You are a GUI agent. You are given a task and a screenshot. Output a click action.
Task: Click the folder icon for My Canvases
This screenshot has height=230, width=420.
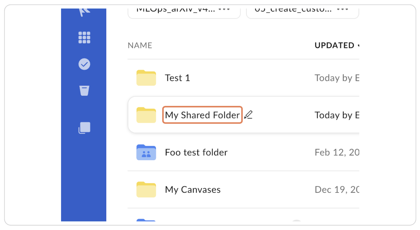(x=146, y=189)
